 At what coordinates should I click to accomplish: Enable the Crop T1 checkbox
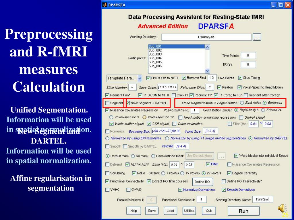tap(174, 95)
